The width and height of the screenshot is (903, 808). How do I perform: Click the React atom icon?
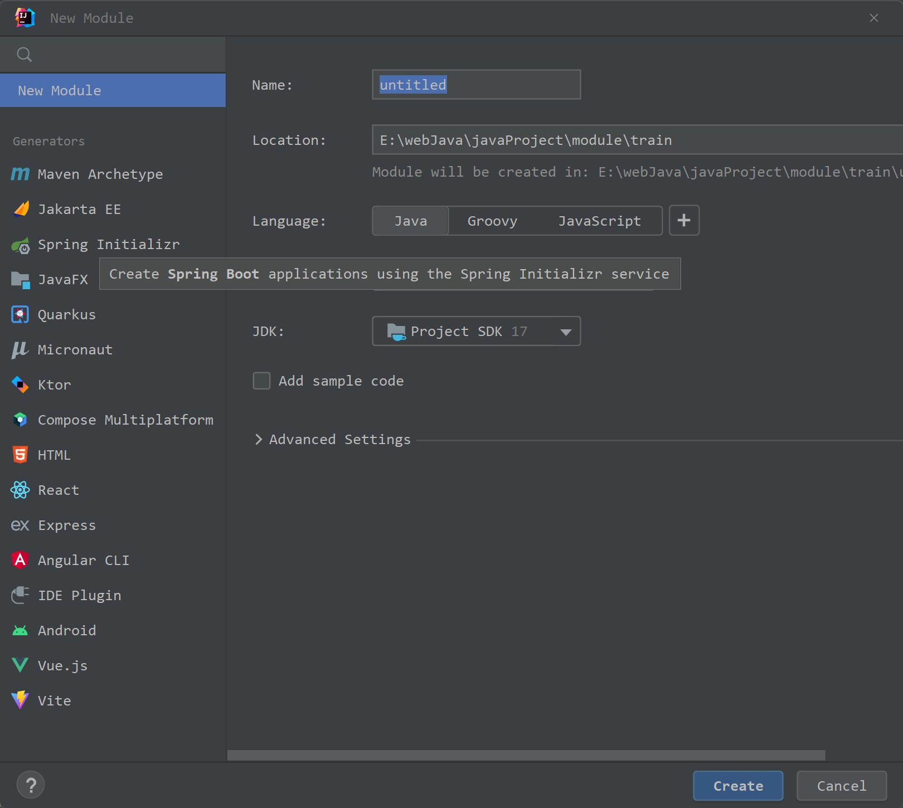(20, 490)
